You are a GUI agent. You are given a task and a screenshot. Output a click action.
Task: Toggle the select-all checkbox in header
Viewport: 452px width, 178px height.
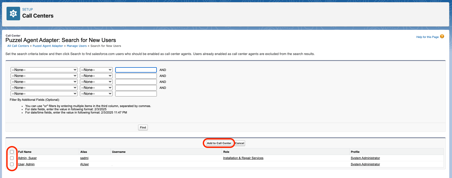[12, 152]
